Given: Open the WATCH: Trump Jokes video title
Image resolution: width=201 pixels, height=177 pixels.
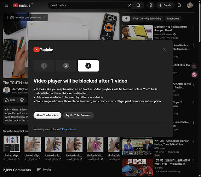Looking at the screenshot, I should (172, 143).
